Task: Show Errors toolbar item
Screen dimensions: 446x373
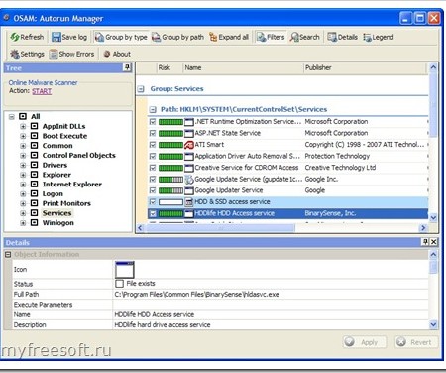Action: (x=71, y=54)
